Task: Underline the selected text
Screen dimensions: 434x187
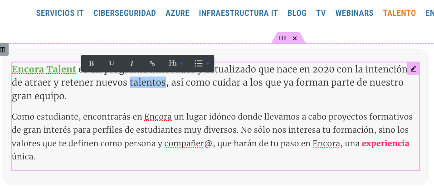Action: tap(112, 63)
